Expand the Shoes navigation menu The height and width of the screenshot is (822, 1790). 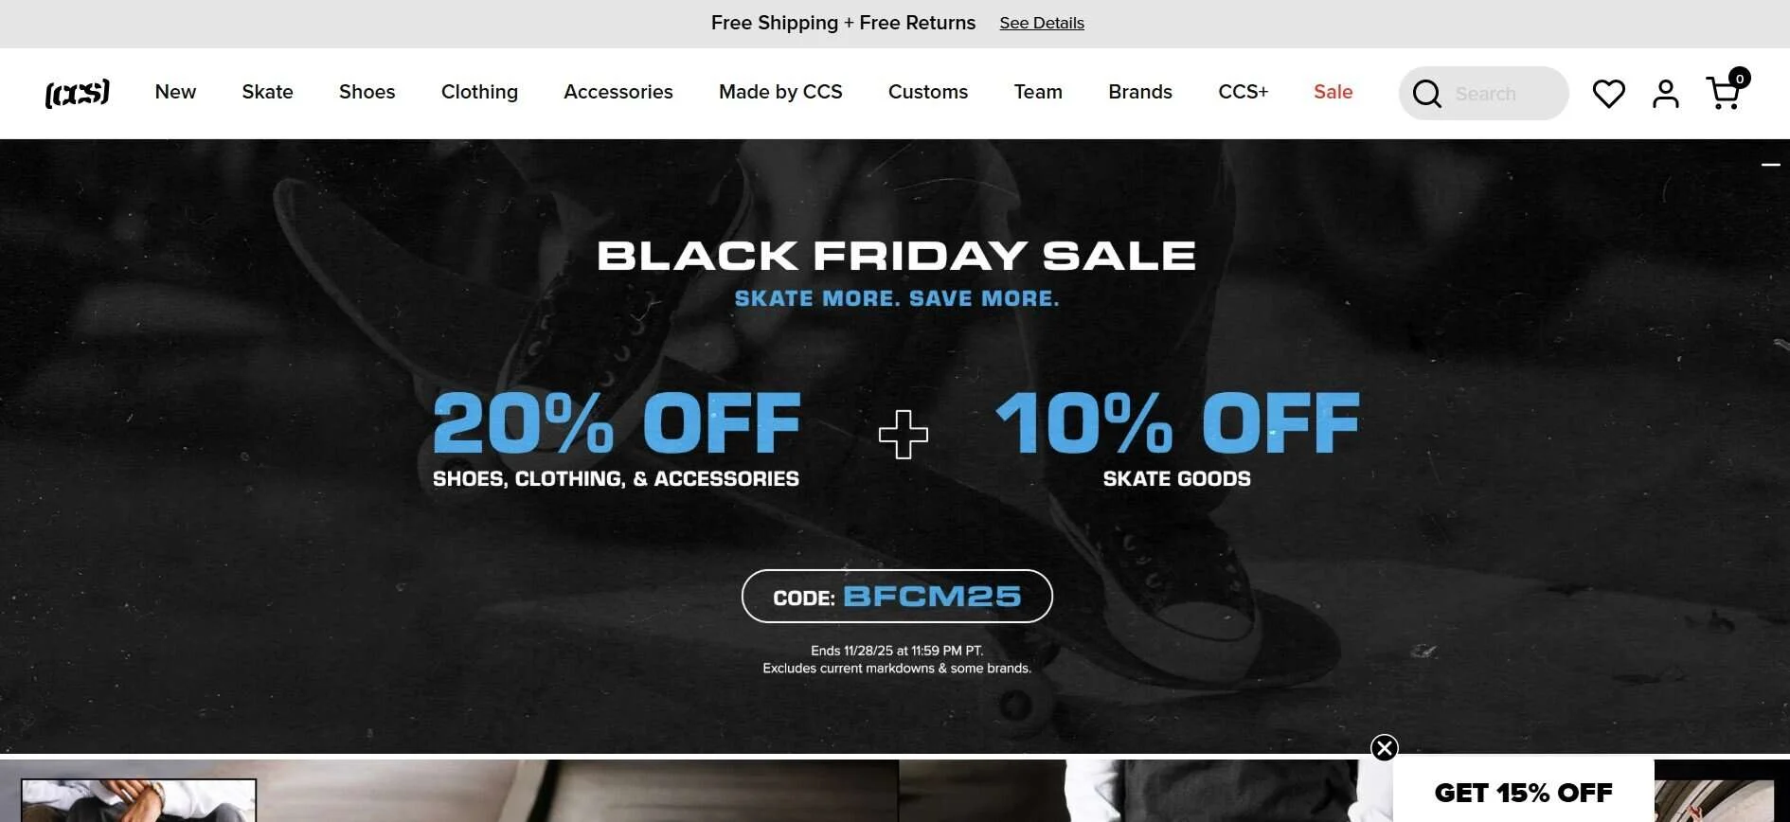[x=367, y=92]
